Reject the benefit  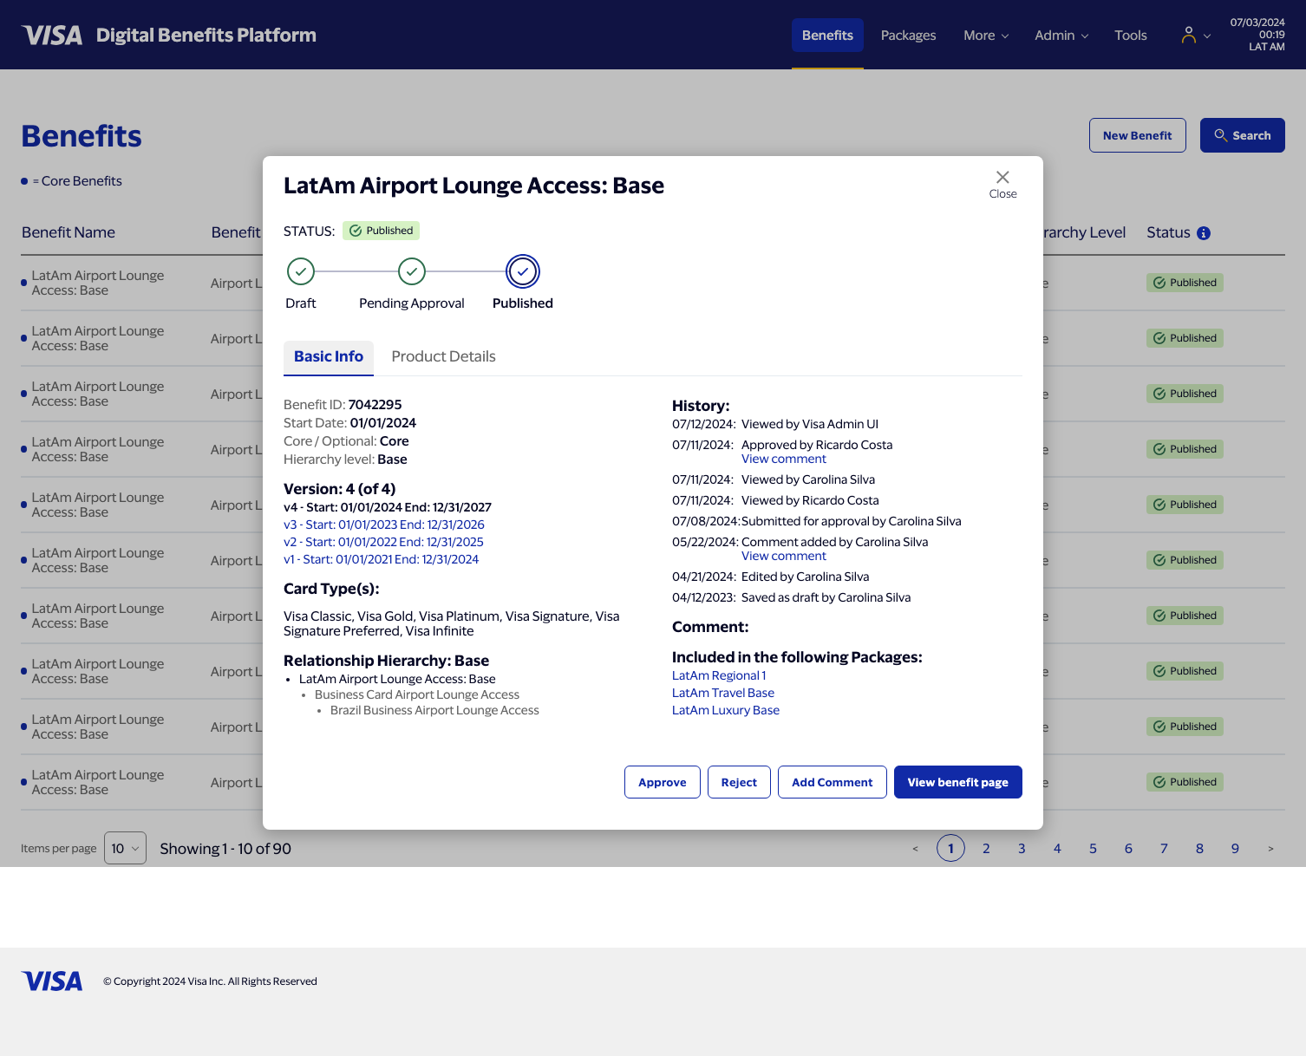coord(739,782)
